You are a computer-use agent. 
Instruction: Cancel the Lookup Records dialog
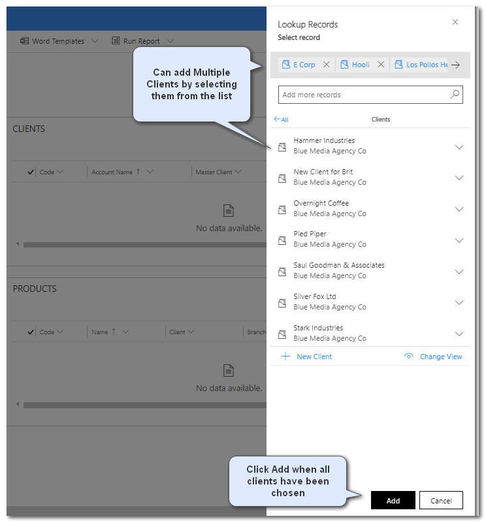click(440, 501)
